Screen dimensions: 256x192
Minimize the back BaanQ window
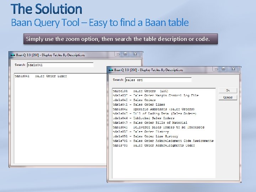118,54
